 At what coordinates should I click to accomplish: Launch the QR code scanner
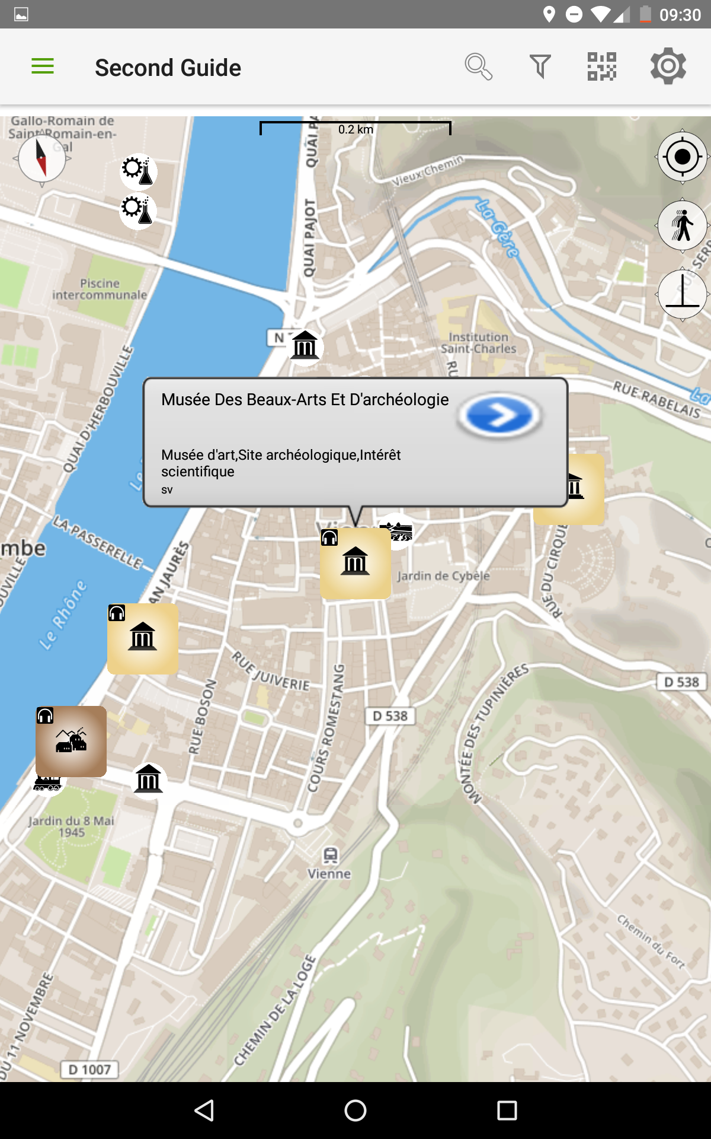(x=601, y=66)
